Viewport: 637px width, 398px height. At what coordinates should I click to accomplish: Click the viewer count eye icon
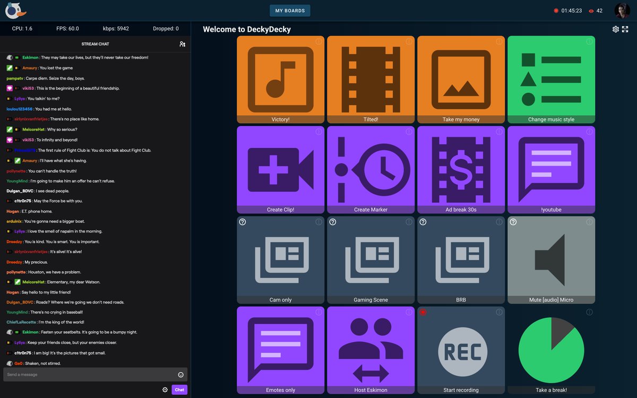(591, 11)
